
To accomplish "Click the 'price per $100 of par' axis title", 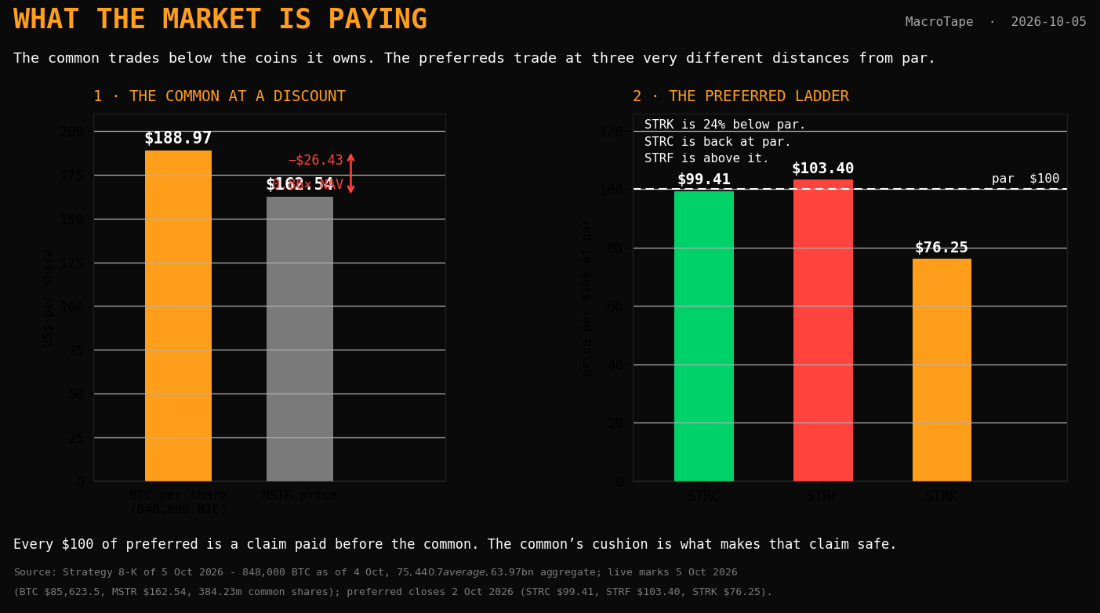I will pos(587,298).
